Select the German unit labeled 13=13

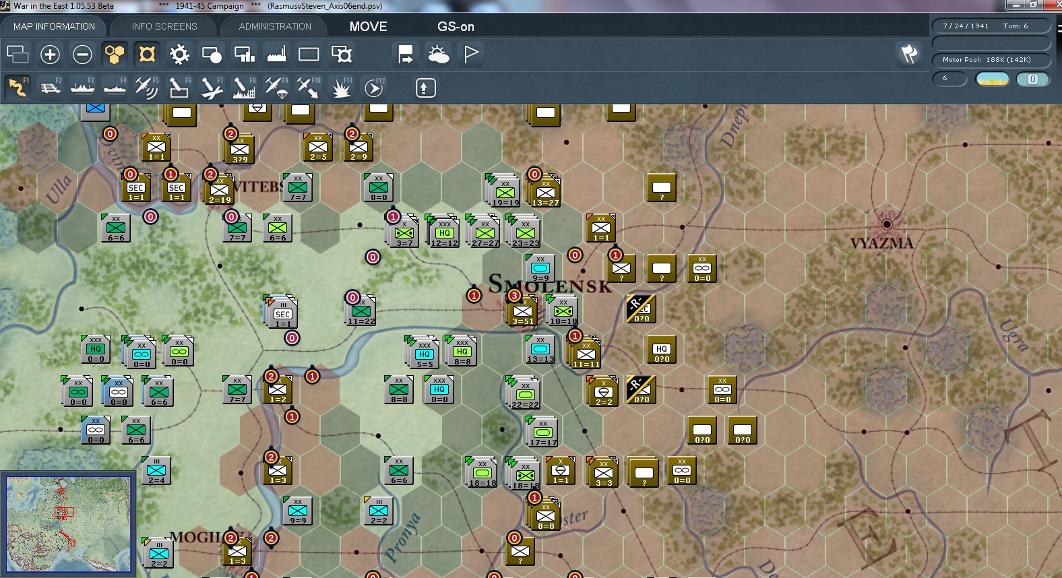540,349
